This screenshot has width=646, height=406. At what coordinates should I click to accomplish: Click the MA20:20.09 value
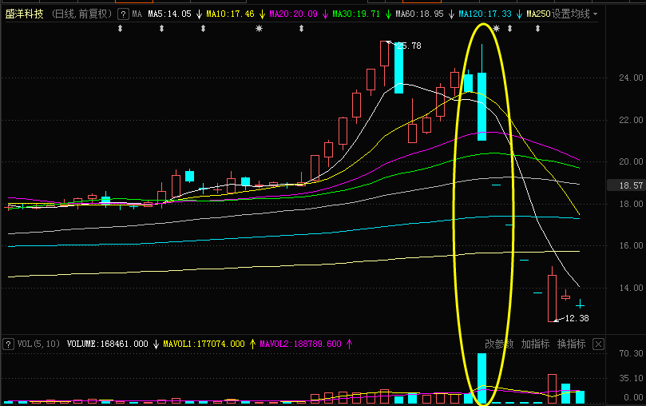(293, 14)
